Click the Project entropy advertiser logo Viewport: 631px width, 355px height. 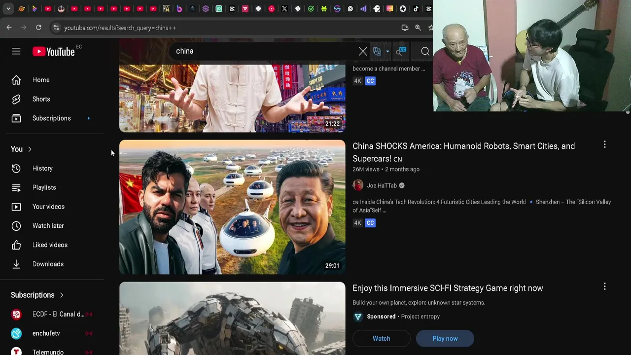pos(358,317)
